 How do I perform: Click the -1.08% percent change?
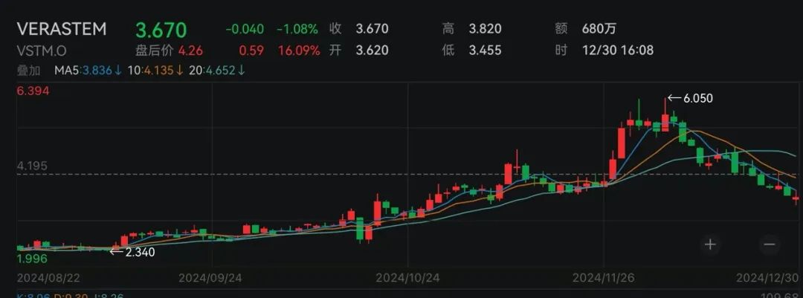(x=297, y=29)
